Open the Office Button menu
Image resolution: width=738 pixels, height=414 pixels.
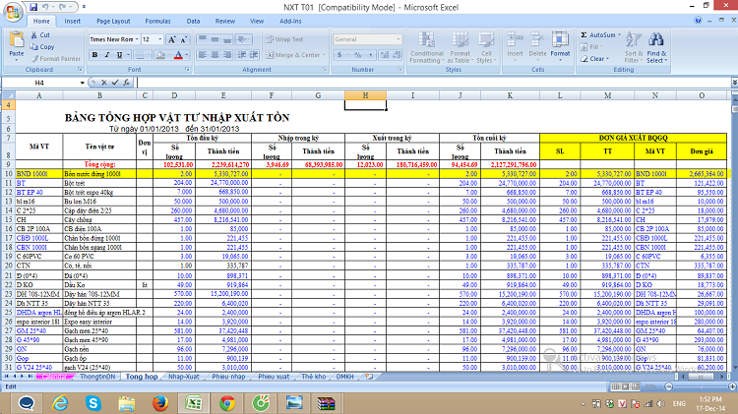[x=13, y=12]
